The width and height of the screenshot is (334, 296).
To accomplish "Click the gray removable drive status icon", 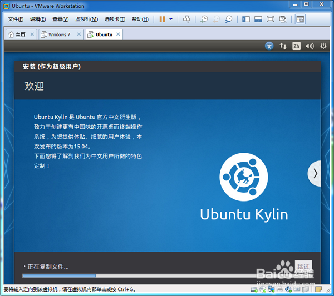I will click(x=306, y=289).
